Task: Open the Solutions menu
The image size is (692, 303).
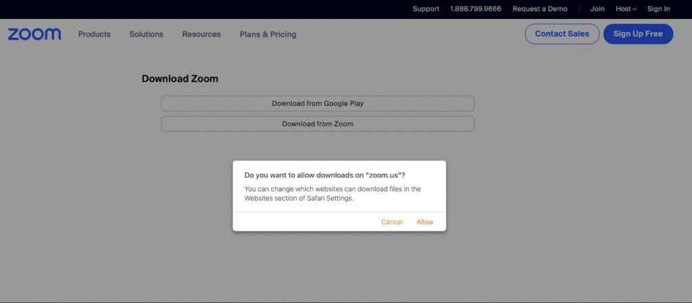Action: (x=146, y=34)
